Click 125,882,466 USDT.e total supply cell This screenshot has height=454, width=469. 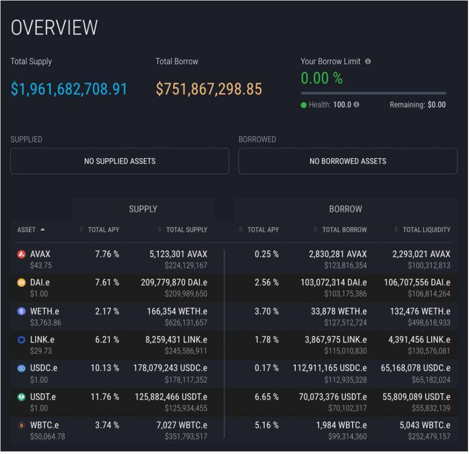171,397
